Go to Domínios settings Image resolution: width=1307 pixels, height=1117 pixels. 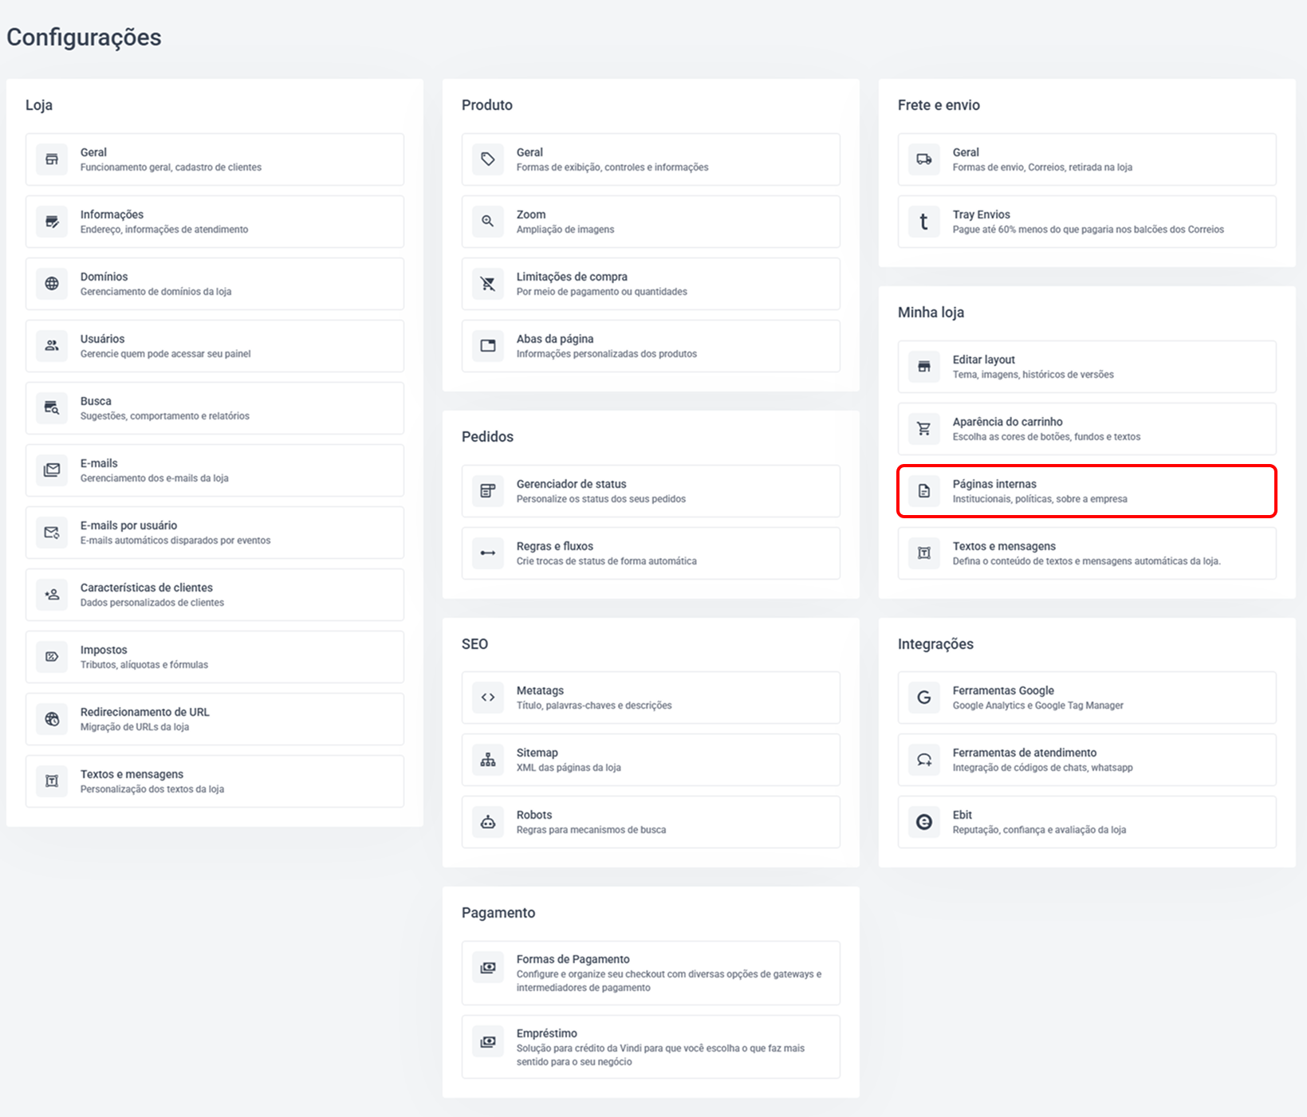tap(104, 277)
